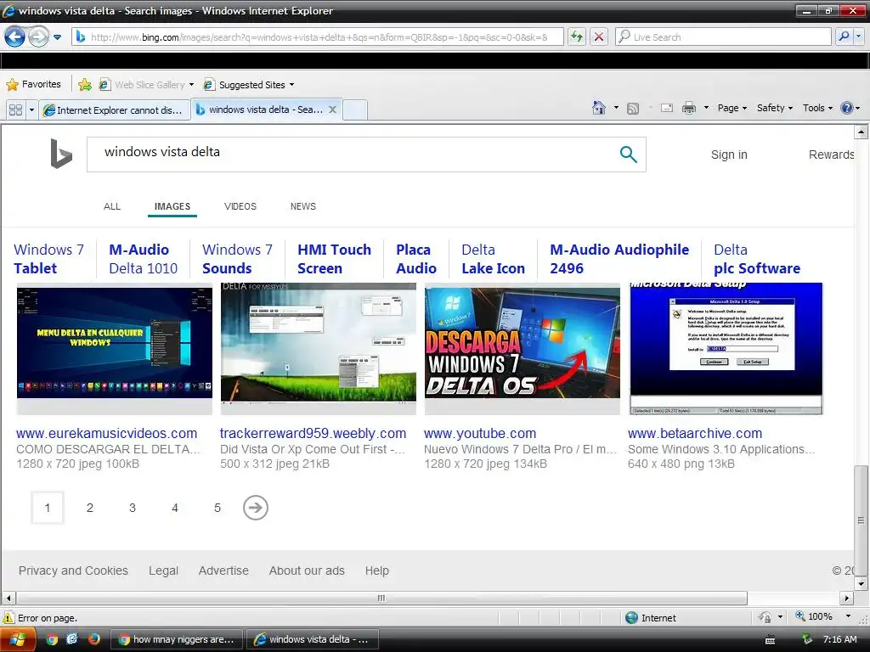Click the horizontal scrollbar right arrow

pos(846,599)
